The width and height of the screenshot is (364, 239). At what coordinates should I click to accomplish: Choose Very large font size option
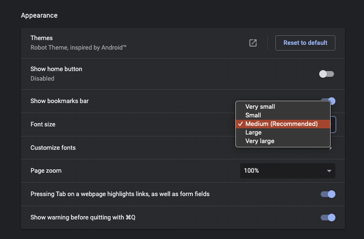tap(283, 141)
